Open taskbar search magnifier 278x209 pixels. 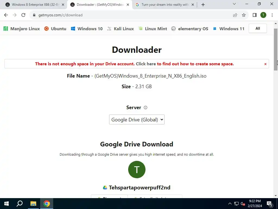[20, 204]
